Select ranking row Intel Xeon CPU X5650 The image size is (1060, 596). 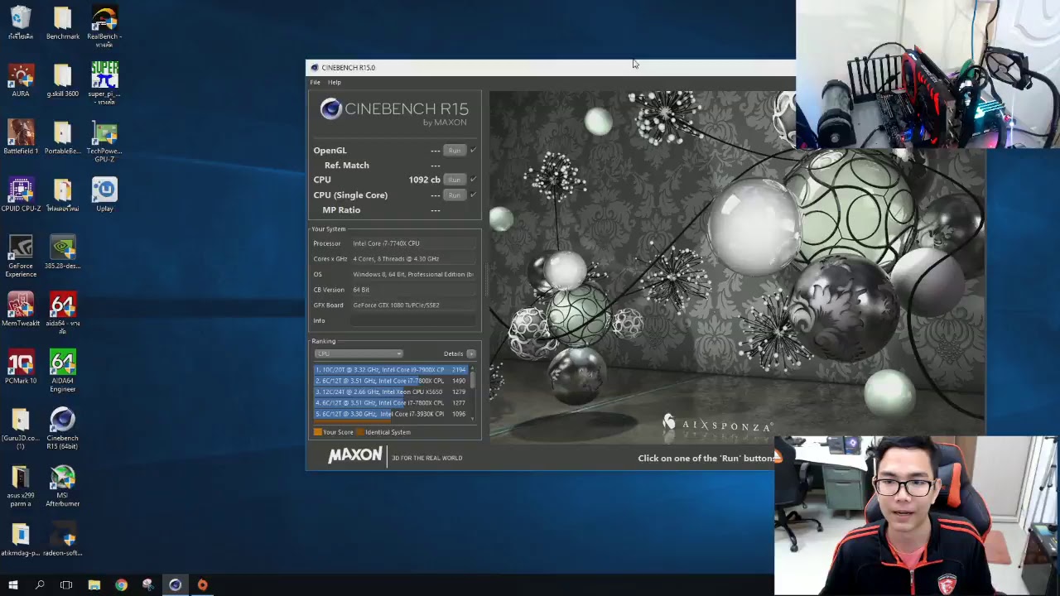coord(391,392)
